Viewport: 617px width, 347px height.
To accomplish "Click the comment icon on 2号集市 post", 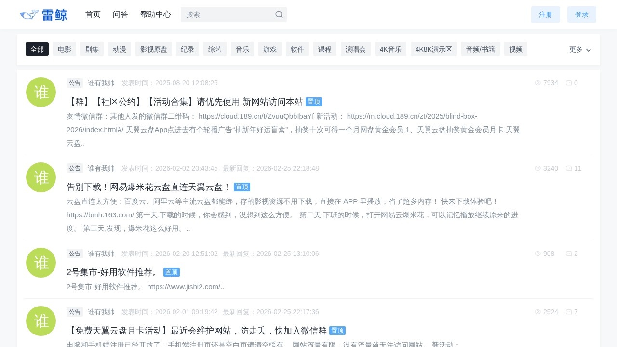I will [x=568, y=254].
